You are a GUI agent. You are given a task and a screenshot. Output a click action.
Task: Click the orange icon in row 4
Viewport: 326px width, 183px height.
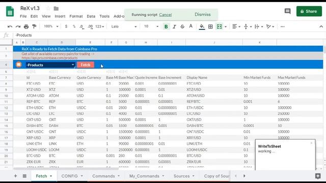[x=19, y=65]
